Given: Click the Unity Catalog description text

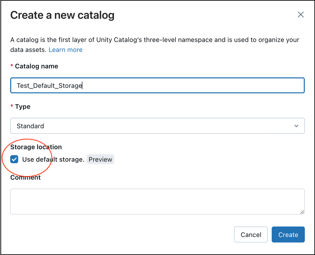Looking at the screenshot, I should [155, 40].
